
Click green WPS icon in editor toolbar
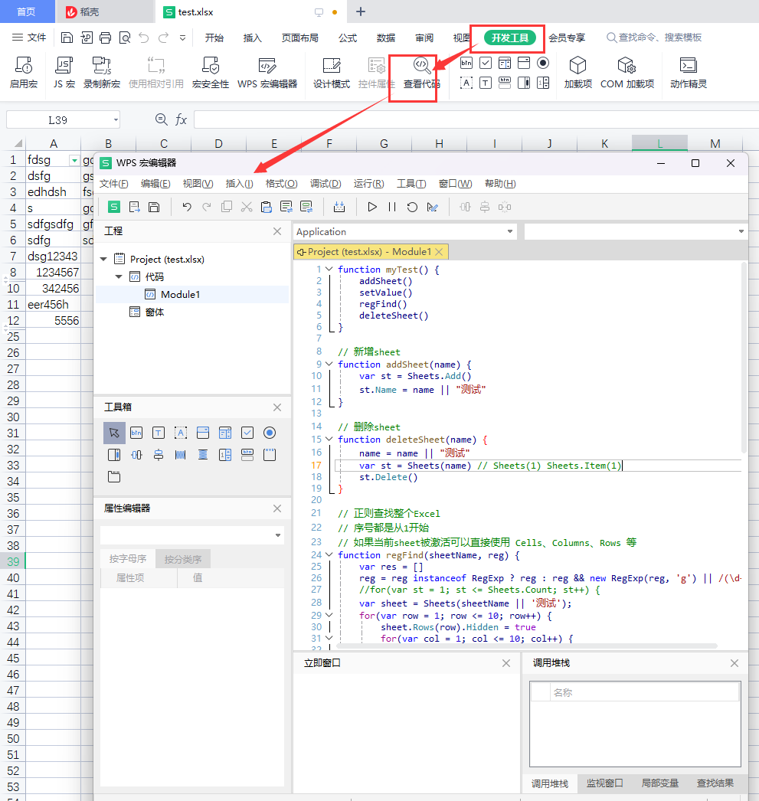(114, 207)
